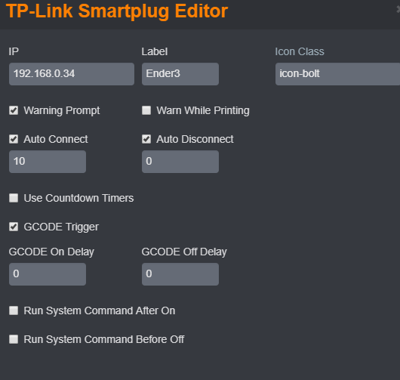Enable Use Countdown Timers checkbox

click(14, 198)
